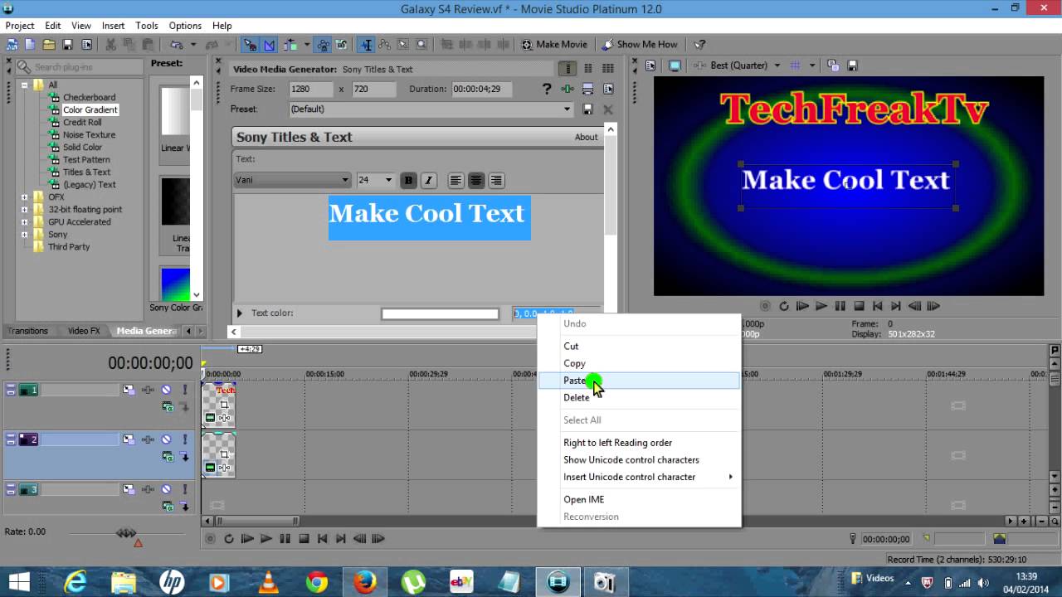Click Track Motion icon on track 3
The width and height of the screenshot is (1062, 597).
(129, 489)
